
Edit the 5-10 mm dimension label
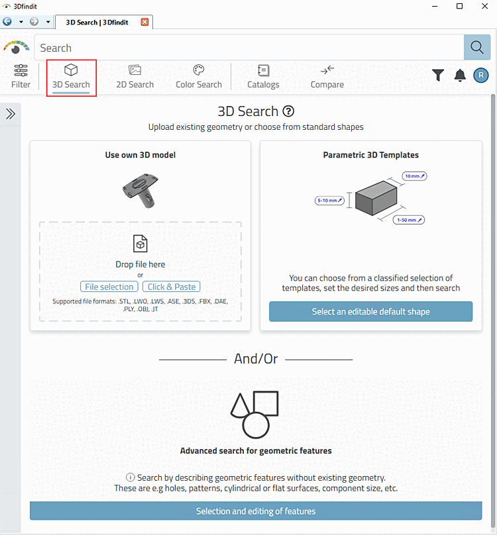point(329,201)
